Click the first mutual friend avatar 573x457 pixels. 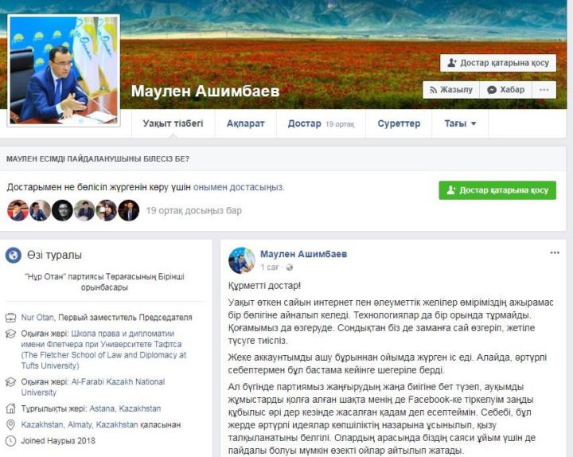coord(18,210)
